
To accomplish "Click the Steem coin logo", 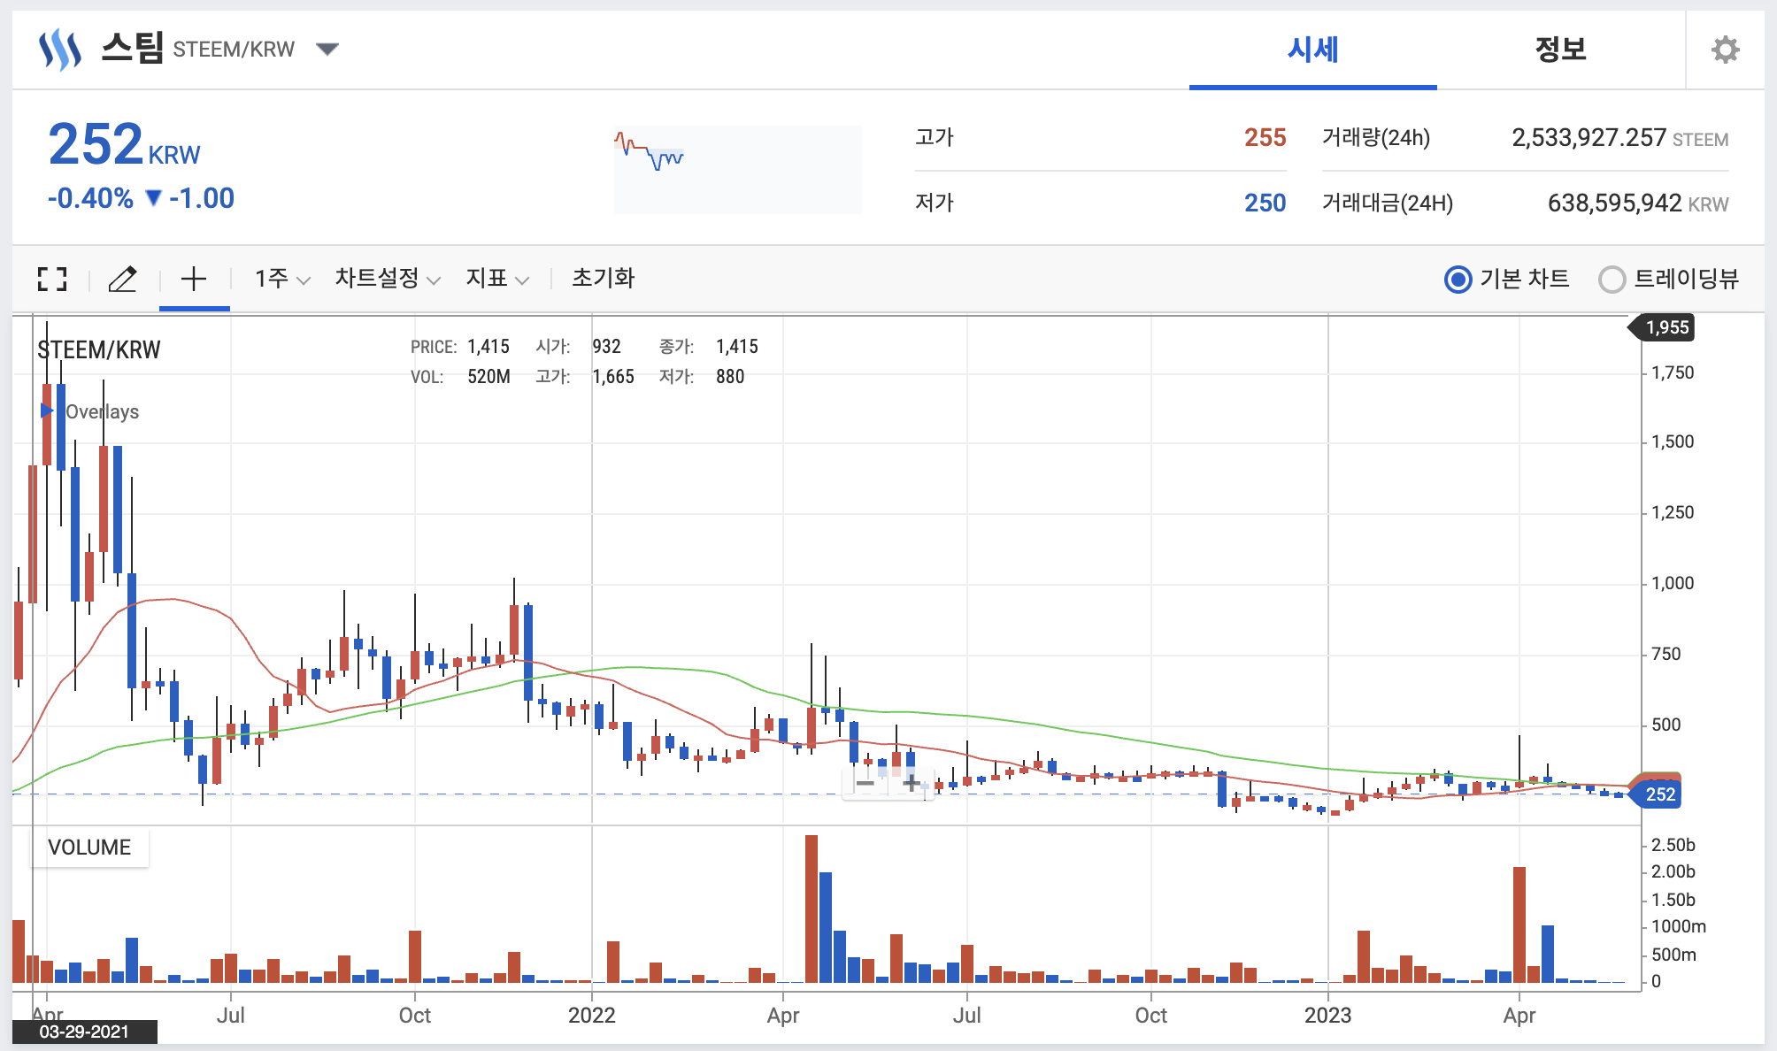I will (x=60, y=50).
